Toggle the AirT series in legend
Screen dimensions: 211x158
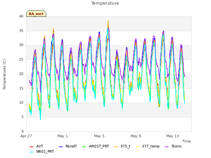[x=36, y=146]
